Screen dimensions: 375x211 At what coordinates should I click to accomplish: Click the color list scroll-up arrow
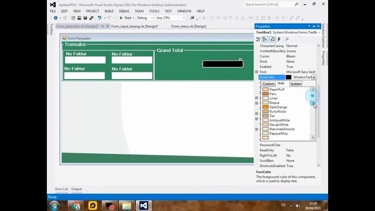coord(312,90)
